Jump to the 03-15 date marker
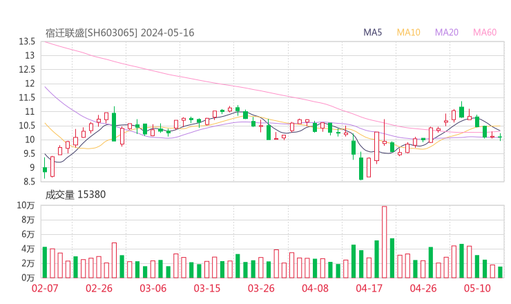The width and height of the screenshot is (511, 304). [x=206, y=288]
